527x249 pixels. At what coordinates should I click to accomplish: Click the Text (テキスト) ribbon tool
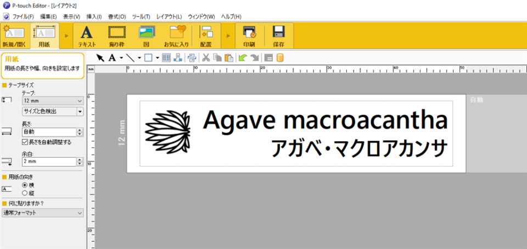(87, 36)
